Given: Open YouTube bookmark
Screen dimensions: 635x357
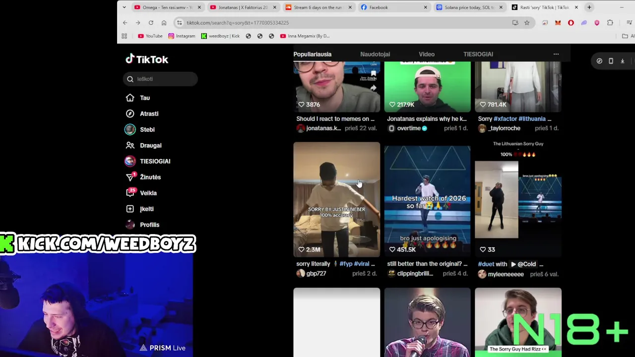Looking at the screenshot, I should click(150, 36).
